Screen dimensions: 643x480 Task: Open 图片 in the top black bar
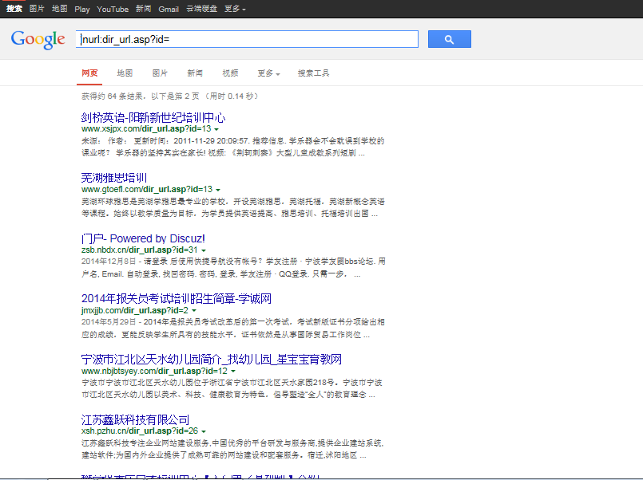tap(37, 9)
